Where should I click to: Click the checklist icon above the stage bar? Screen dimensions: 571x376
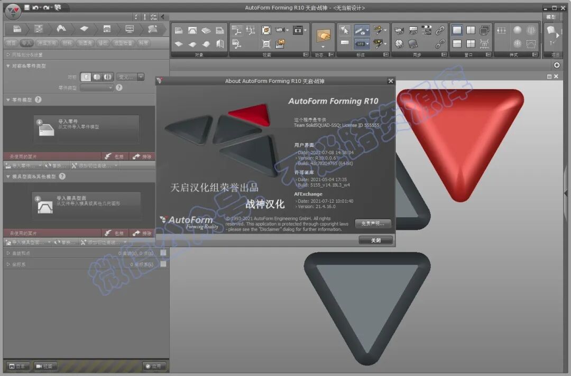[154, 17]
